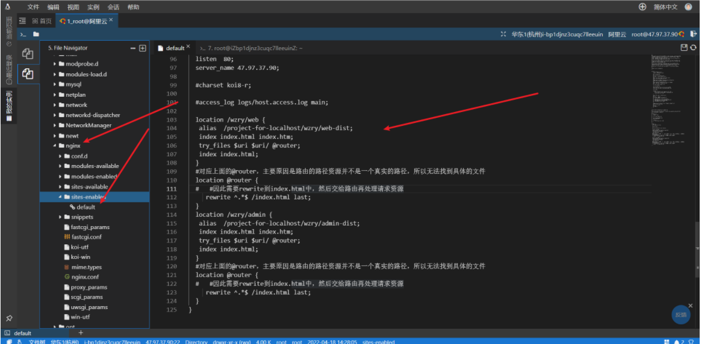Switch to the 首页 tab

(42, 21)
